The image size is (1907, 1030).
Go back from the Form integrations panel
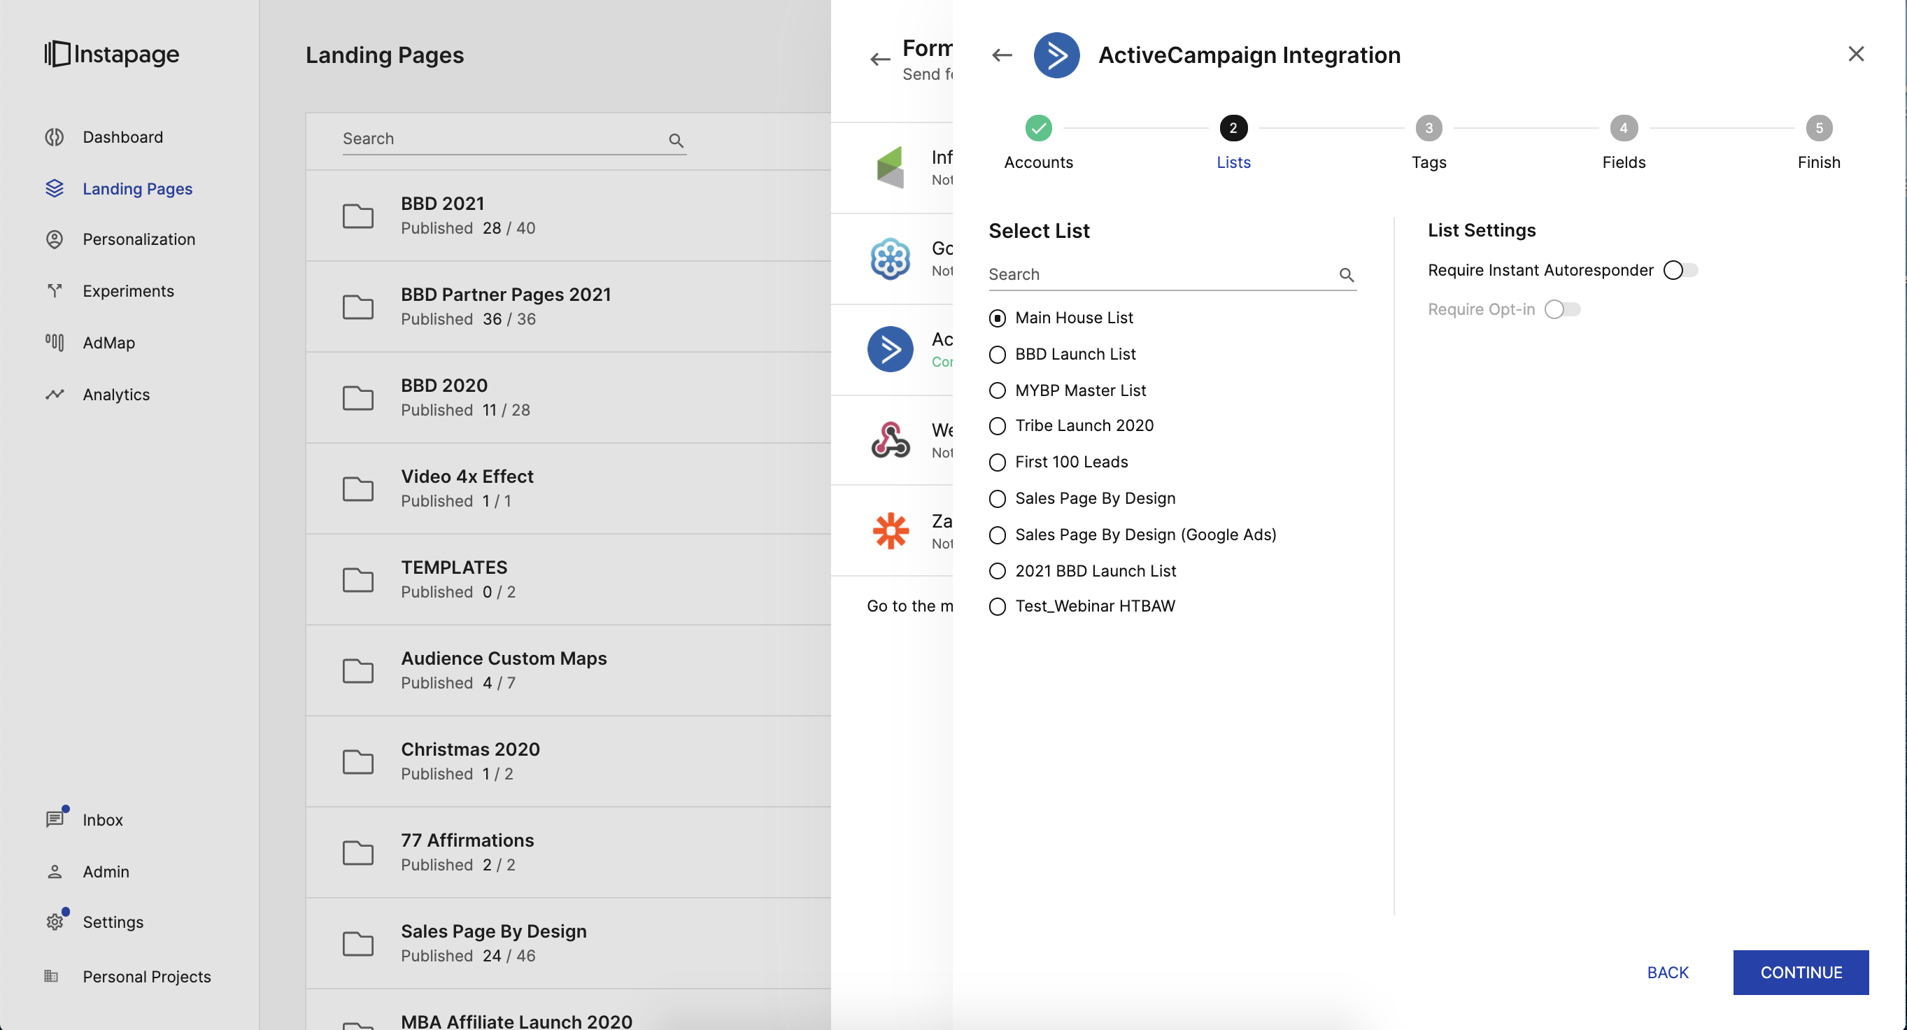click(880, 59)
